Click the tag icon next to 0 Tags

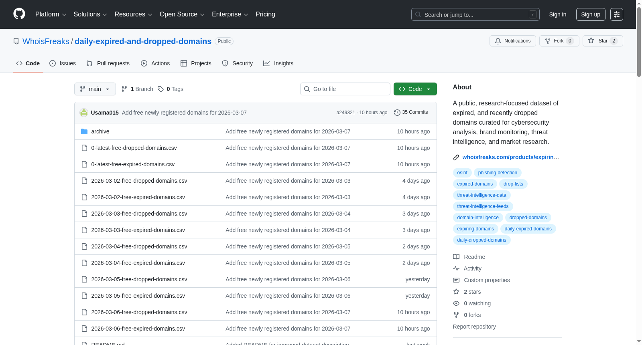click(160, 89)
